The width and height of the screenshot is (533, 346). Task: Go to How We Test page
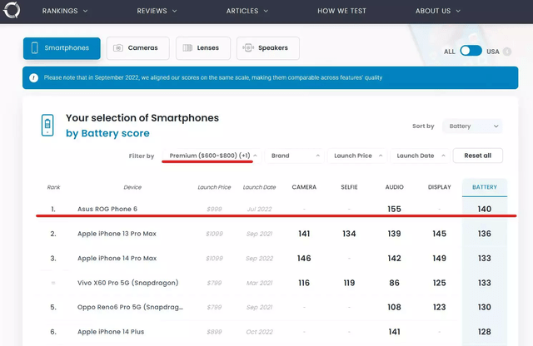tap(341, 11)
